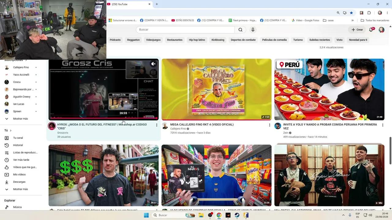
Task: Open File Explorer from the taskbar
Action: point(201,215)
